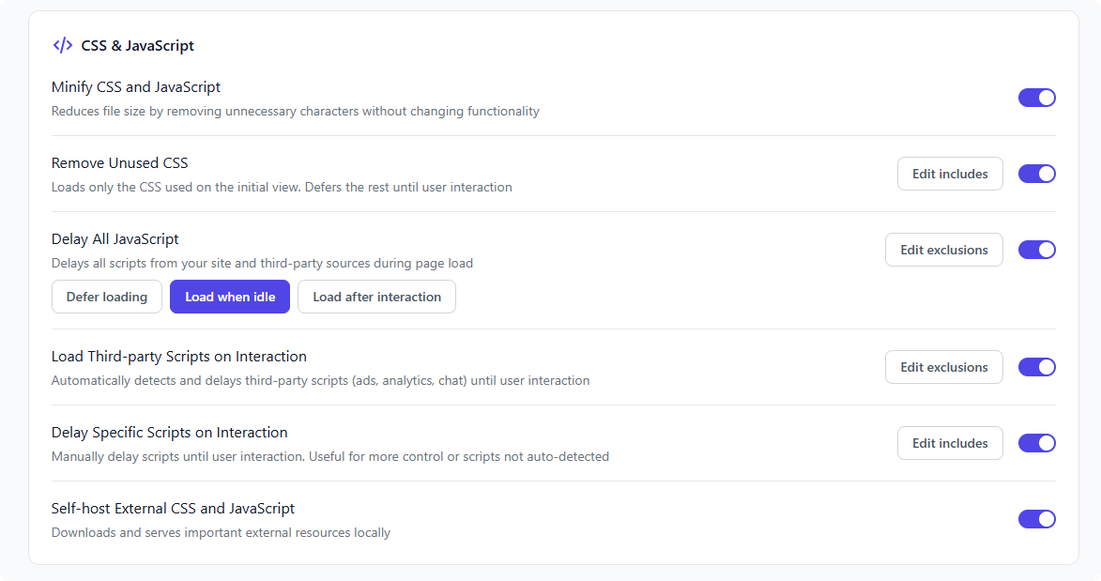Toggle Delay Specific Scripts on Interaction switch
This screenshot has height=581, width=1101.
(x=1036, y=443)
